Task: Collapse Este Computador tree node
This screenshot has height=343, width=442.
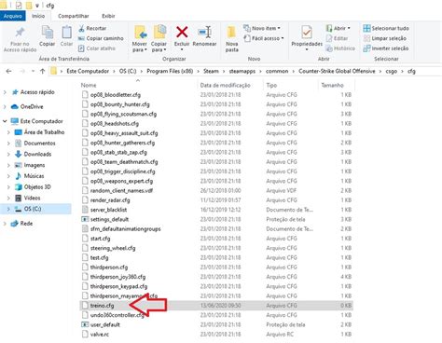Action: pos(5,121)
